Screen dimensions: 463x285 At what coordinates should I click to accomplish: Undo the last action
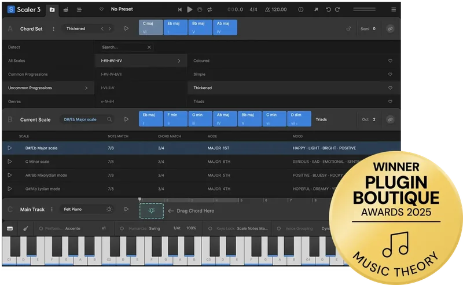(x=328, y=9)
